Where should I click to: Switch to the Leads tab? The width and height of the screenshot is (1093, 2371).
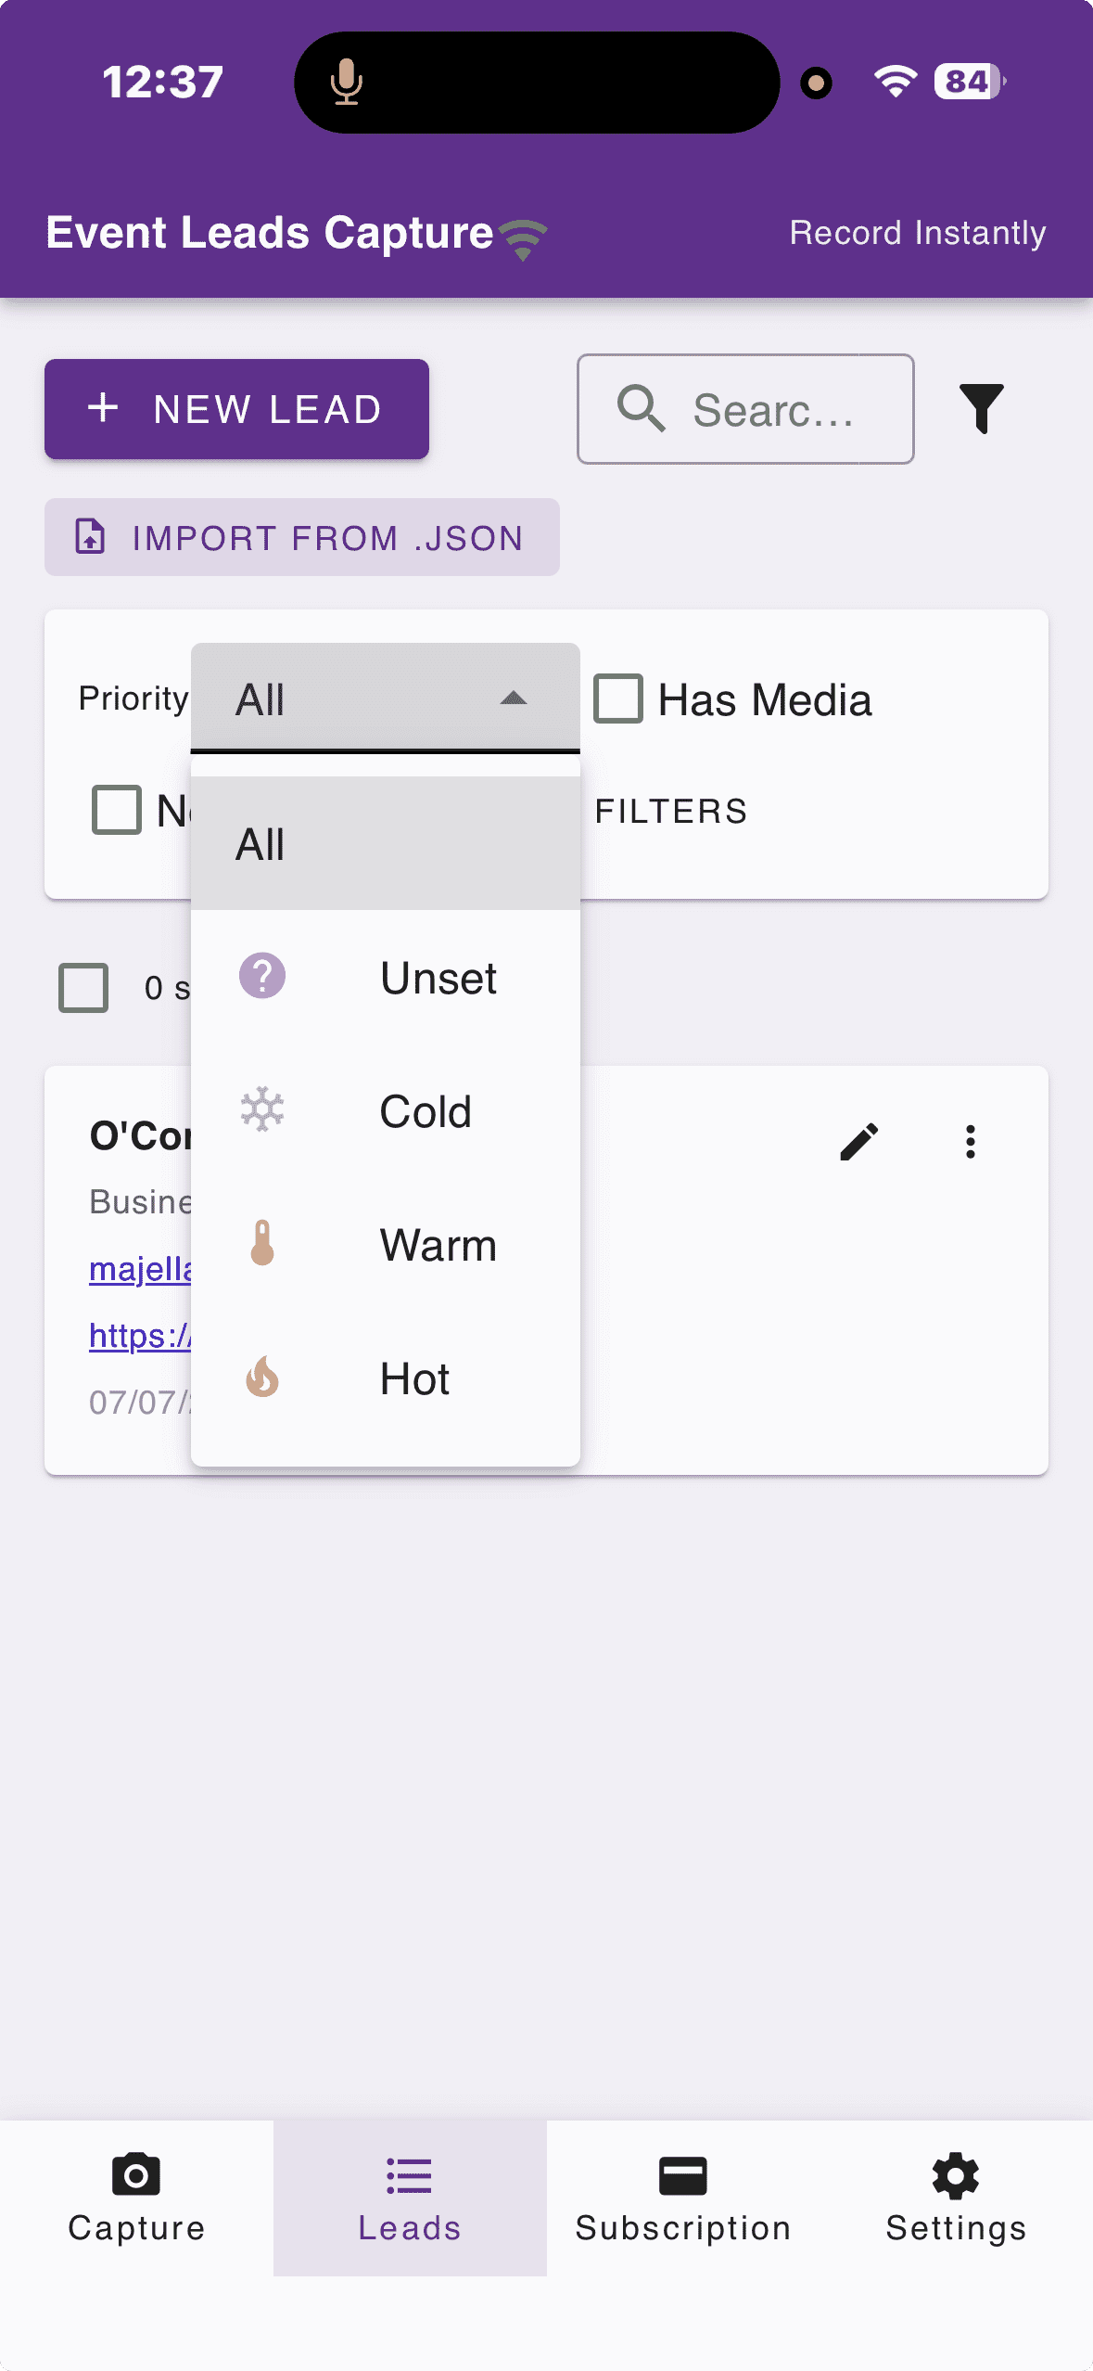410,2198
